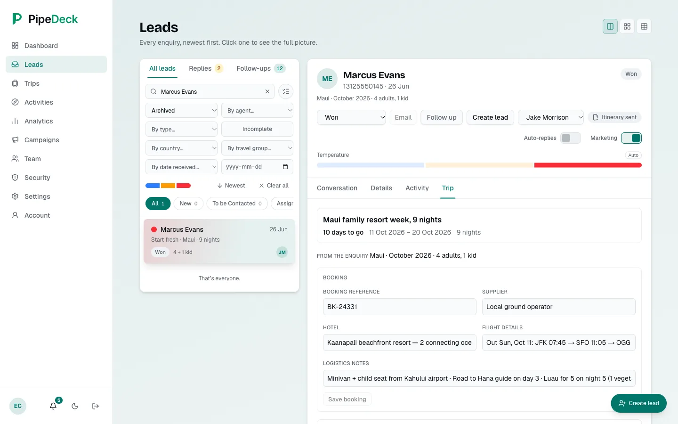
Task: Switch to table view layout
Action: pos(644,26)
